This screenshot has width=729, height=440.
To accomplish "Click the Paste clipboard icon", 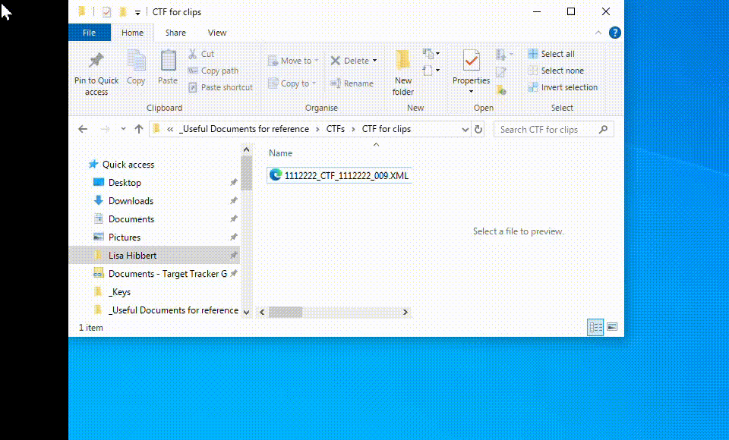I will point(168,61).
